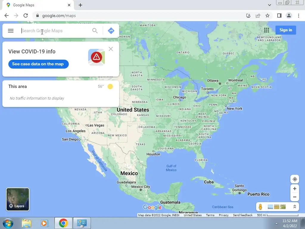The height and width of the screenshot is (229, 305).
Task: Open the hamburger menu in search box
Action: (x=11, y=31)
